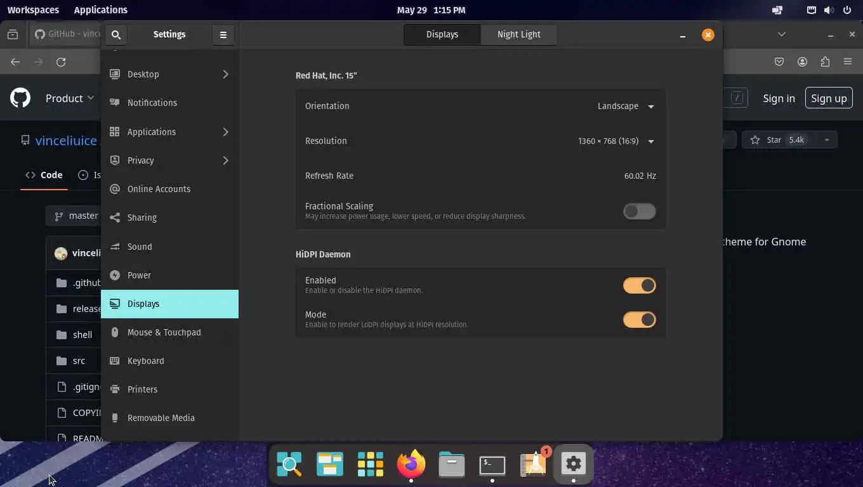Click the Settings gear in the dock
Screen dimensions: 863x487
pos(574,464)
